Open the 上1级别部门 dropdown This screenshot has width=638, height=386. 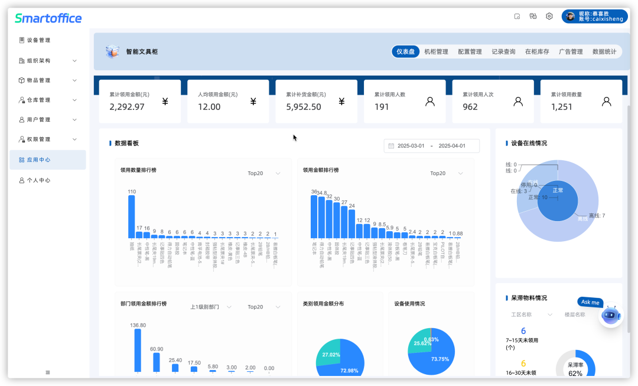pos(211,307)
